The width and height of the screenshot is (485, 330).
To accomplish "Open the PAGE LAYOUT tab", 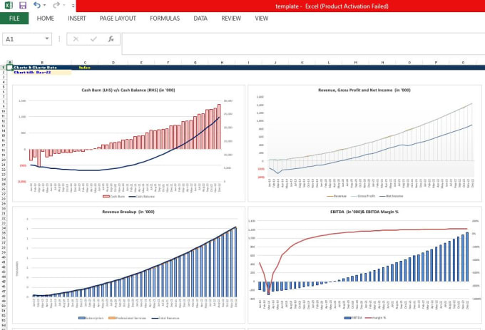I will pos(118,19).
